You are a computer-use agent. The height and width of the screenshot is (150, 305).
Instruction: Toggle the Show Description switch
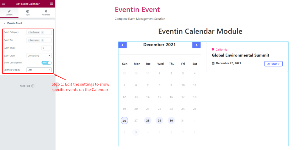pos(46,63)
